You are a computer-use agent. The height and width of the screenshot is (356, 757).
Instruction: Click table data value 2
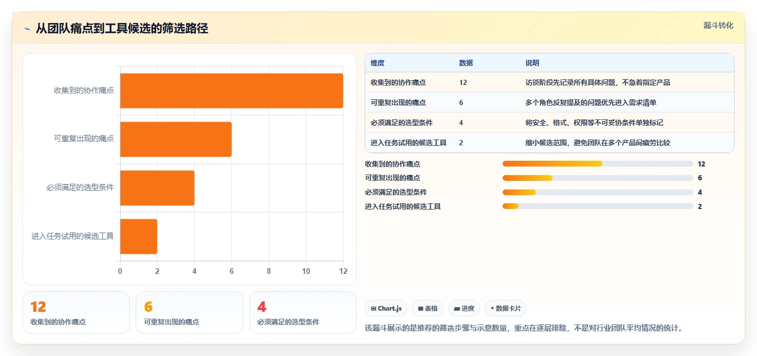461,143
